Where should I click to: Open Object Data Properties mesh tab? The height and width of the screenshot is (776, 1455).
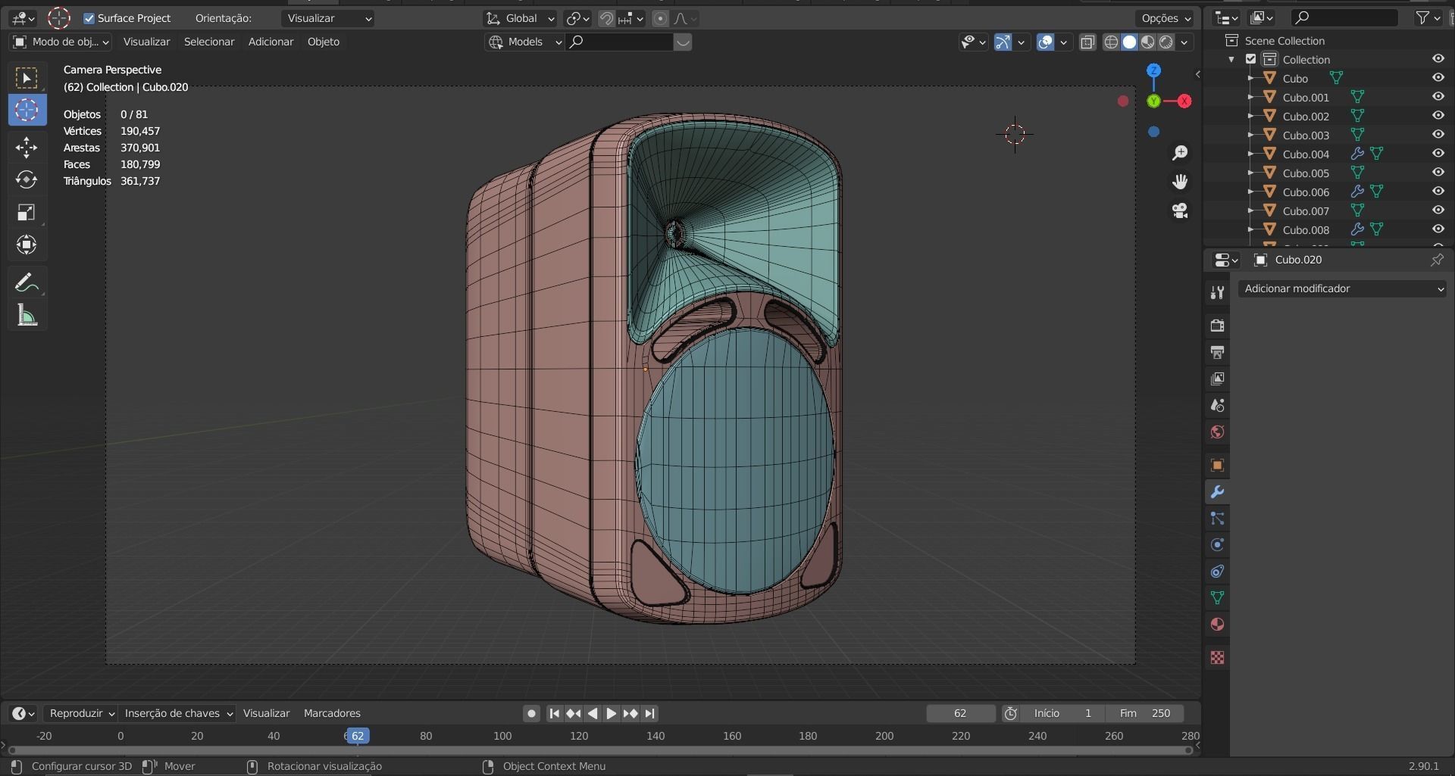1217,597
